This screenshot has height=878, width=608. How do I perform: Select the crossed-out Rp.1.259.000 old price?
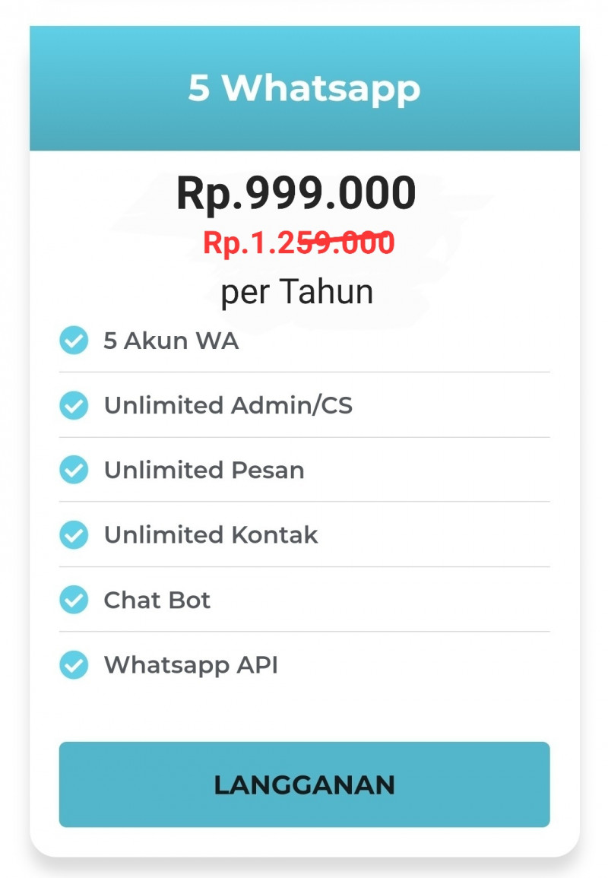pyautogui.click(x=299, y=243)
